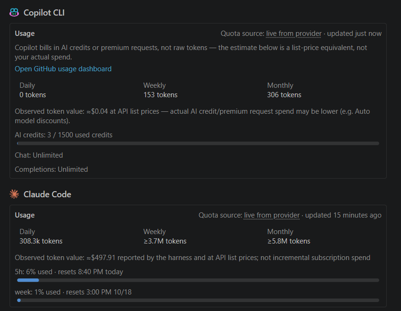
Task: Click the 'updated 15 minutes ago' timestamp
Action: pos(343,215)
